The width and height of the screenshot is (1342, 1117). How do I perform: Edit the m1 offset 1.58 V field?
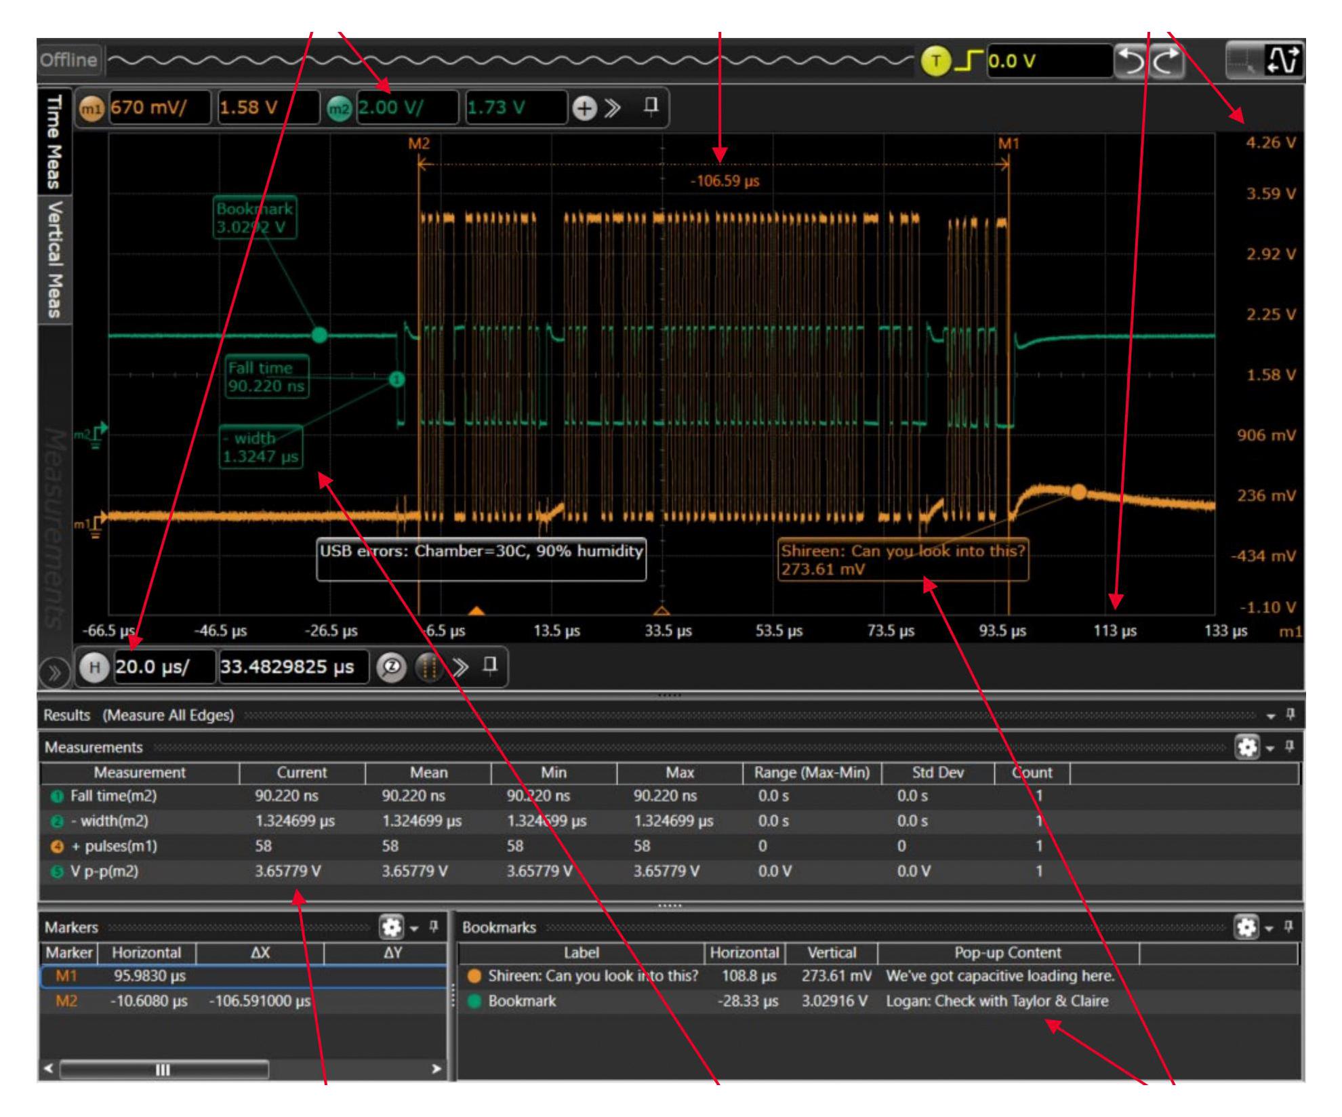click(268, 108)
